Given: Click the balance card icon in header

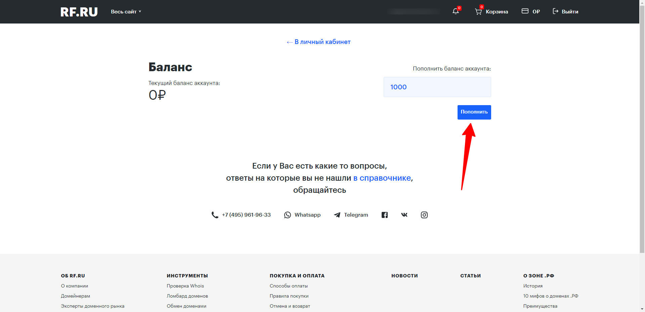Looking at the screenshot, I should point(525,11).
